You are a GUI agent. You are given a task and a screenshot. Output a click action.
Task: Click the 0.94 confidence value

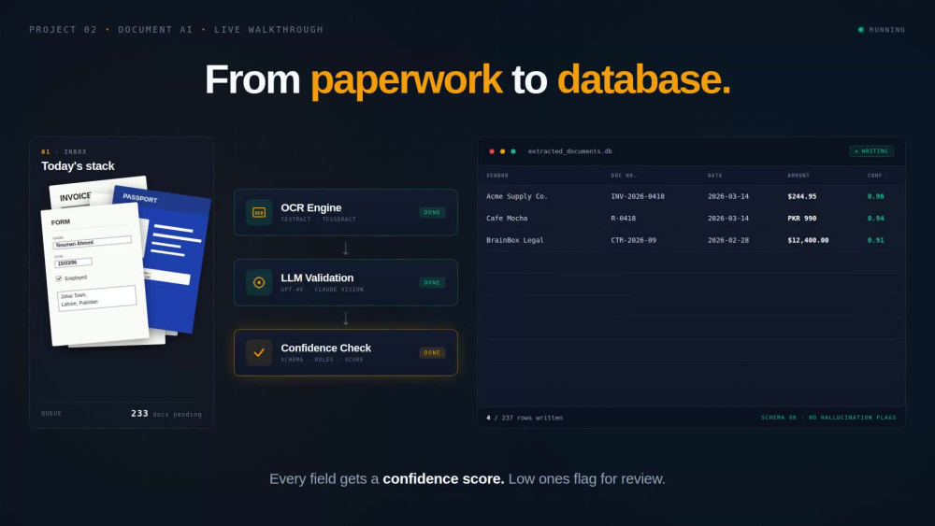click(x=875, y=219)
